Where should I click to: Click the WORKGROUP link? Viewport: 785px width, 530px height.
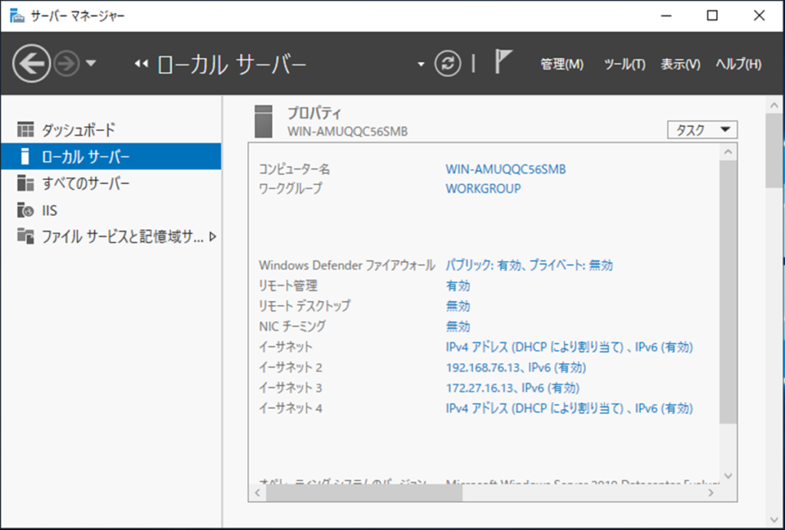pos(483,188)
